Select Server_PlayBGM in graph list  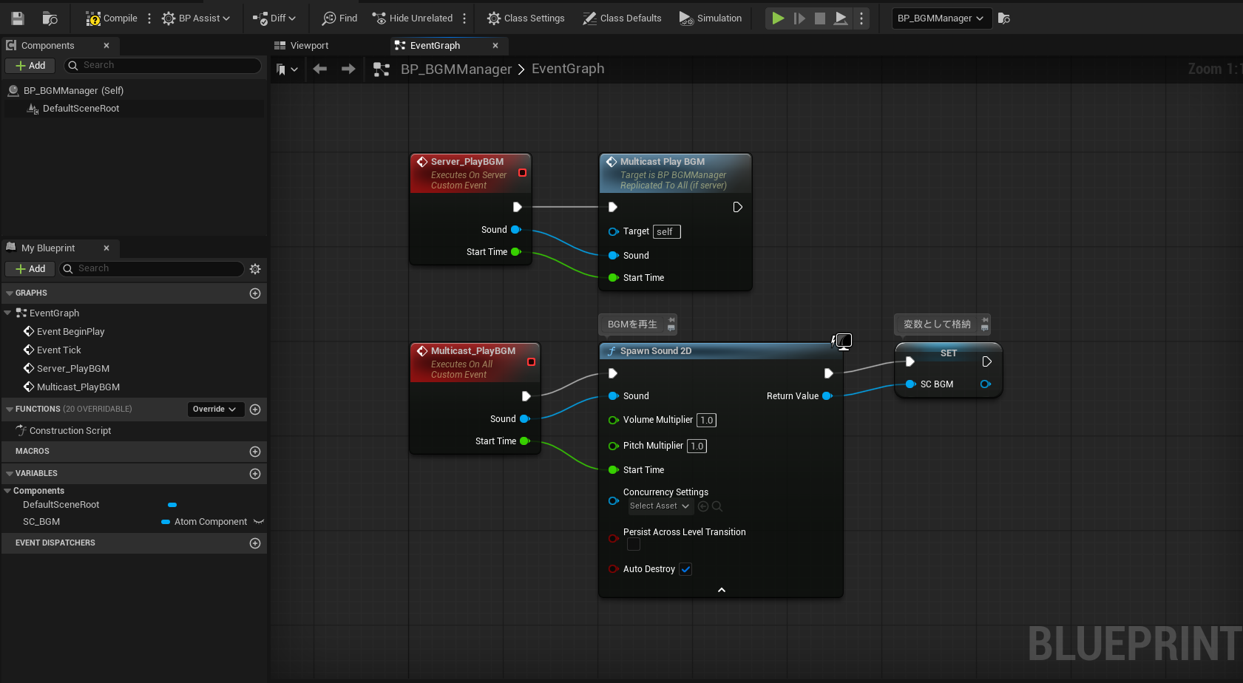72,369
